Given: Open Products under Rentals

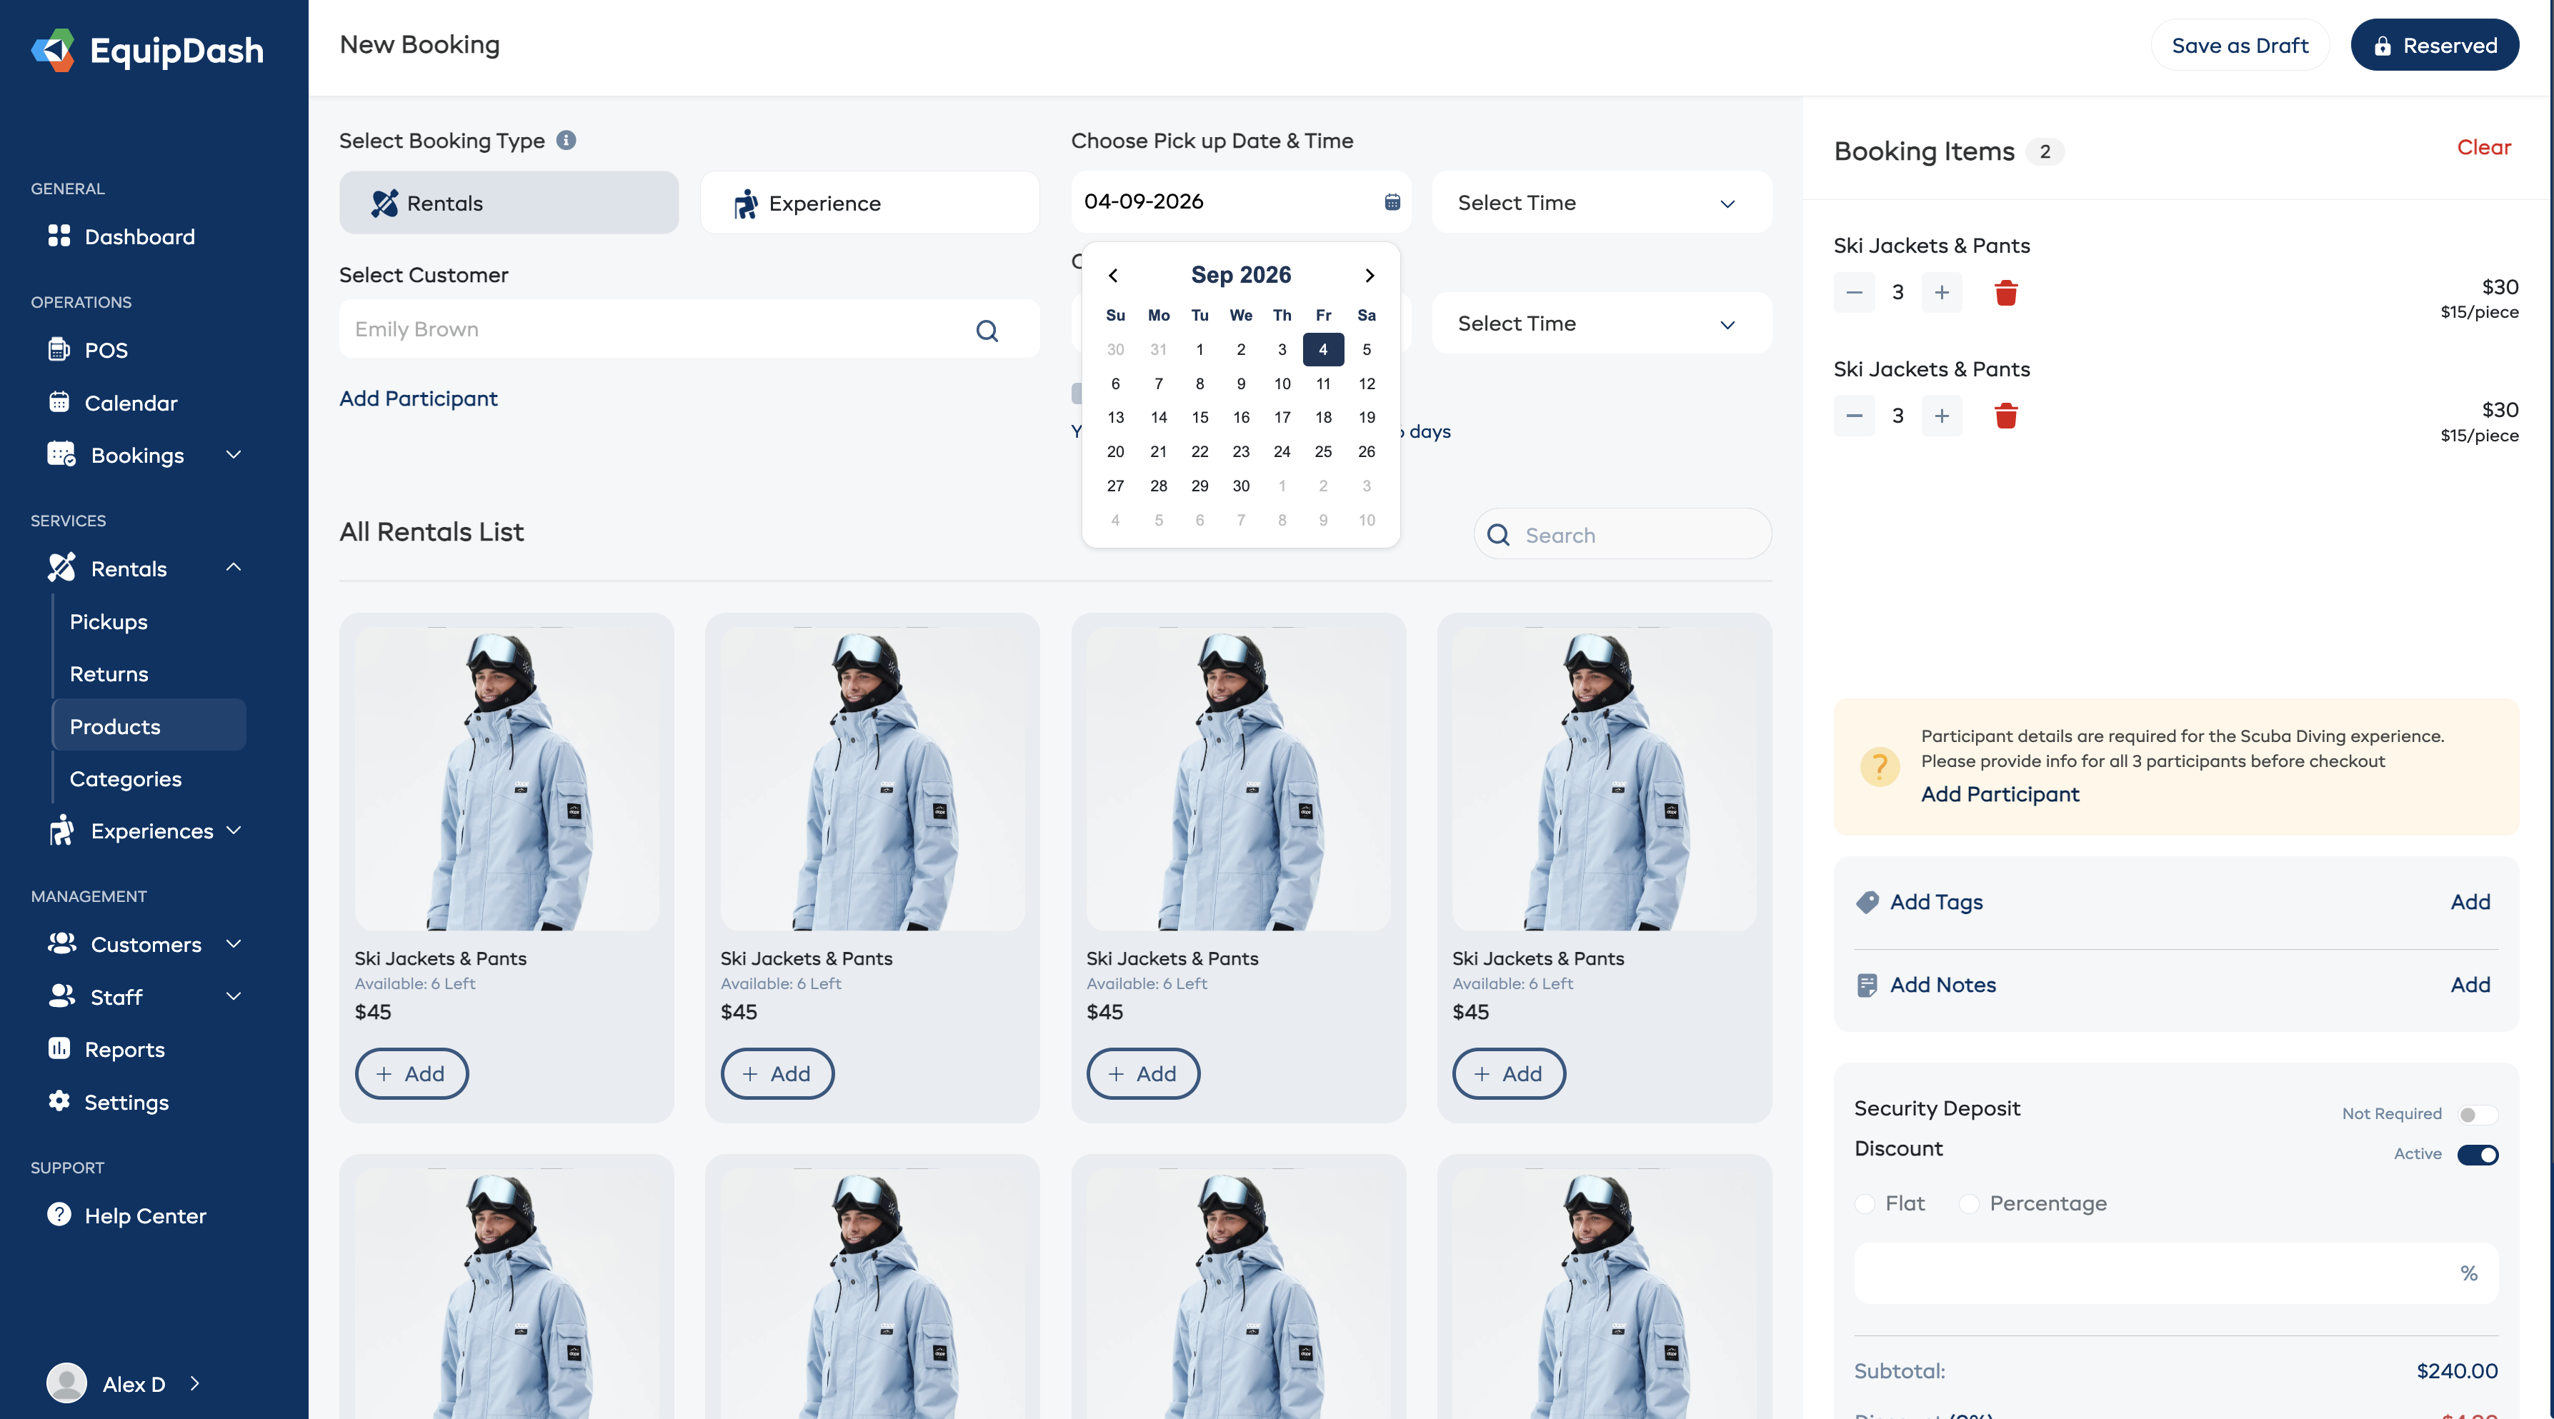Looking at the screenshot, I should [149, 726].
